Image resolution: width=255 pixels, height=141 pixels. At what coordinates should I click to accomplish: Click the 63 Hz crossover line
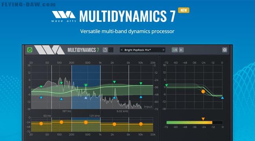(x=51, y=87)
